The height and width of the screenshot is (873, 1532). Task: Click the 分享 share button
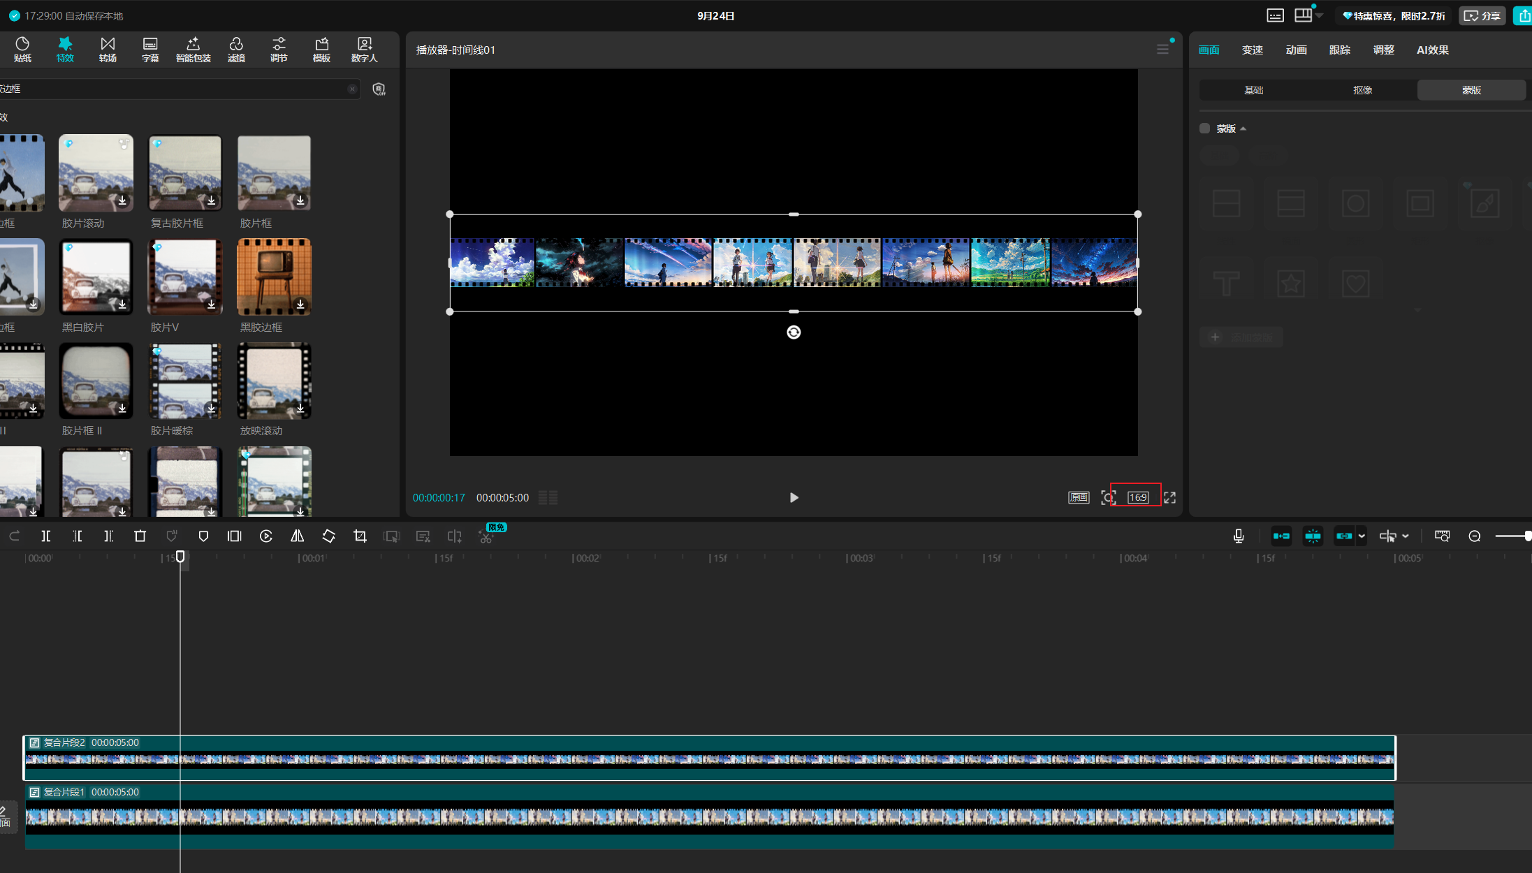[1482, 15]
